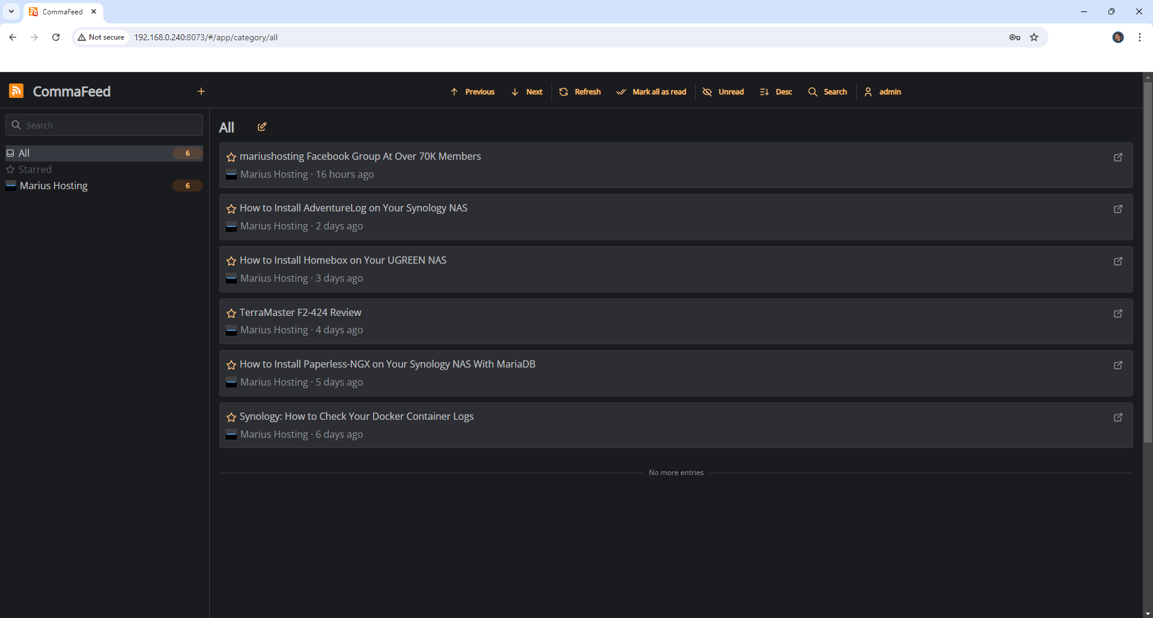This screenshot has height=618, width=1153.
Task: Click the browser Back button
Action: tap(13, 37)
